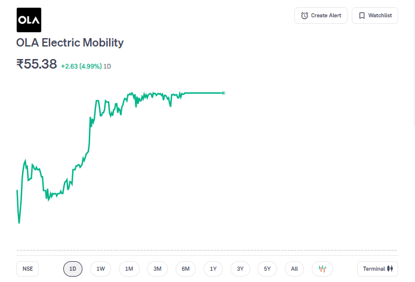
Task: Open the Terminal view
Action: [377, 269]
